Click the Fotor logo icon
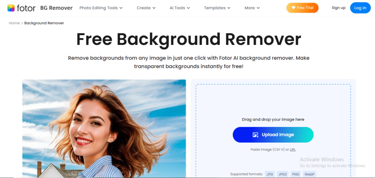375x178 pixels. point(11,8)
